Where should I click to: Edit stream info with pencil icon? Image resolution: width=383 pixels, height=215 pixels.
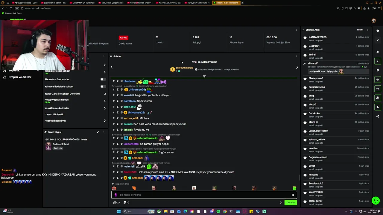coord(98,132)
